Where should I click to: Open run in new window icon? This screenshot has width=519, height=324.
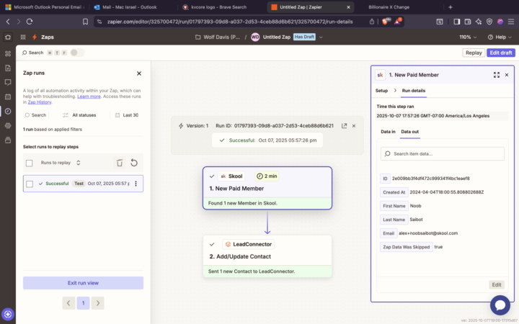coord(344,125)
